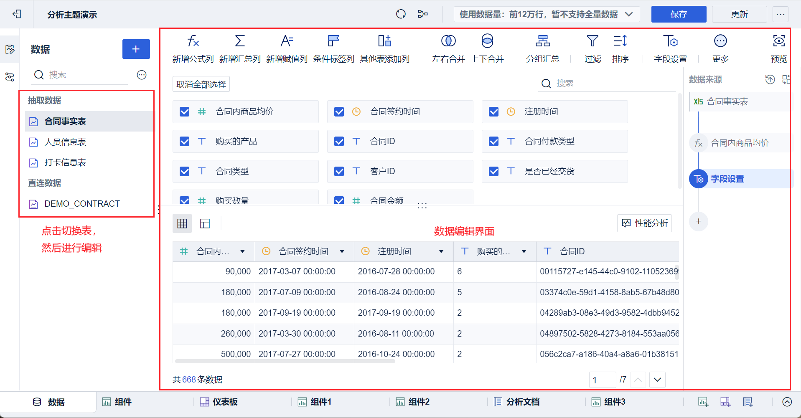
Task: Select left-right merge (左右合并)
Action: (x=448, y=48)
